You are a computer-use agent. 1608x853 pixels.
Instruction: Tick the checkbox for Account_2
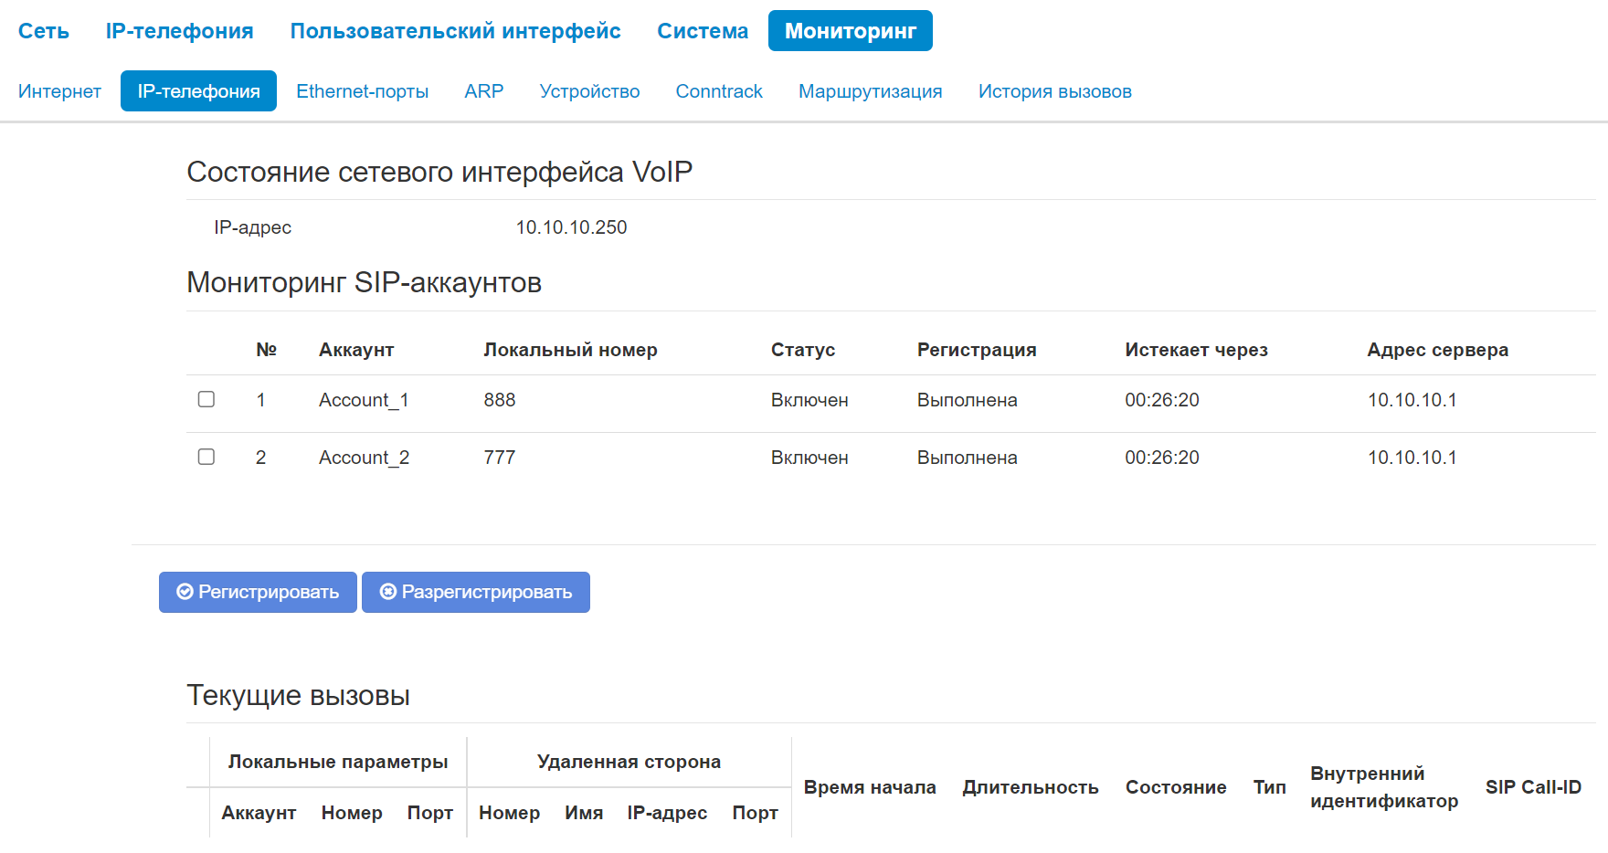click(206, 457)
